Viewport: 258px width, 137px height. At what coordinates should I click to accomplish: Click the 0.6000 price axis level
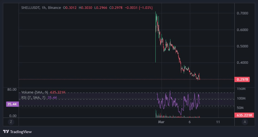point(242,30)
